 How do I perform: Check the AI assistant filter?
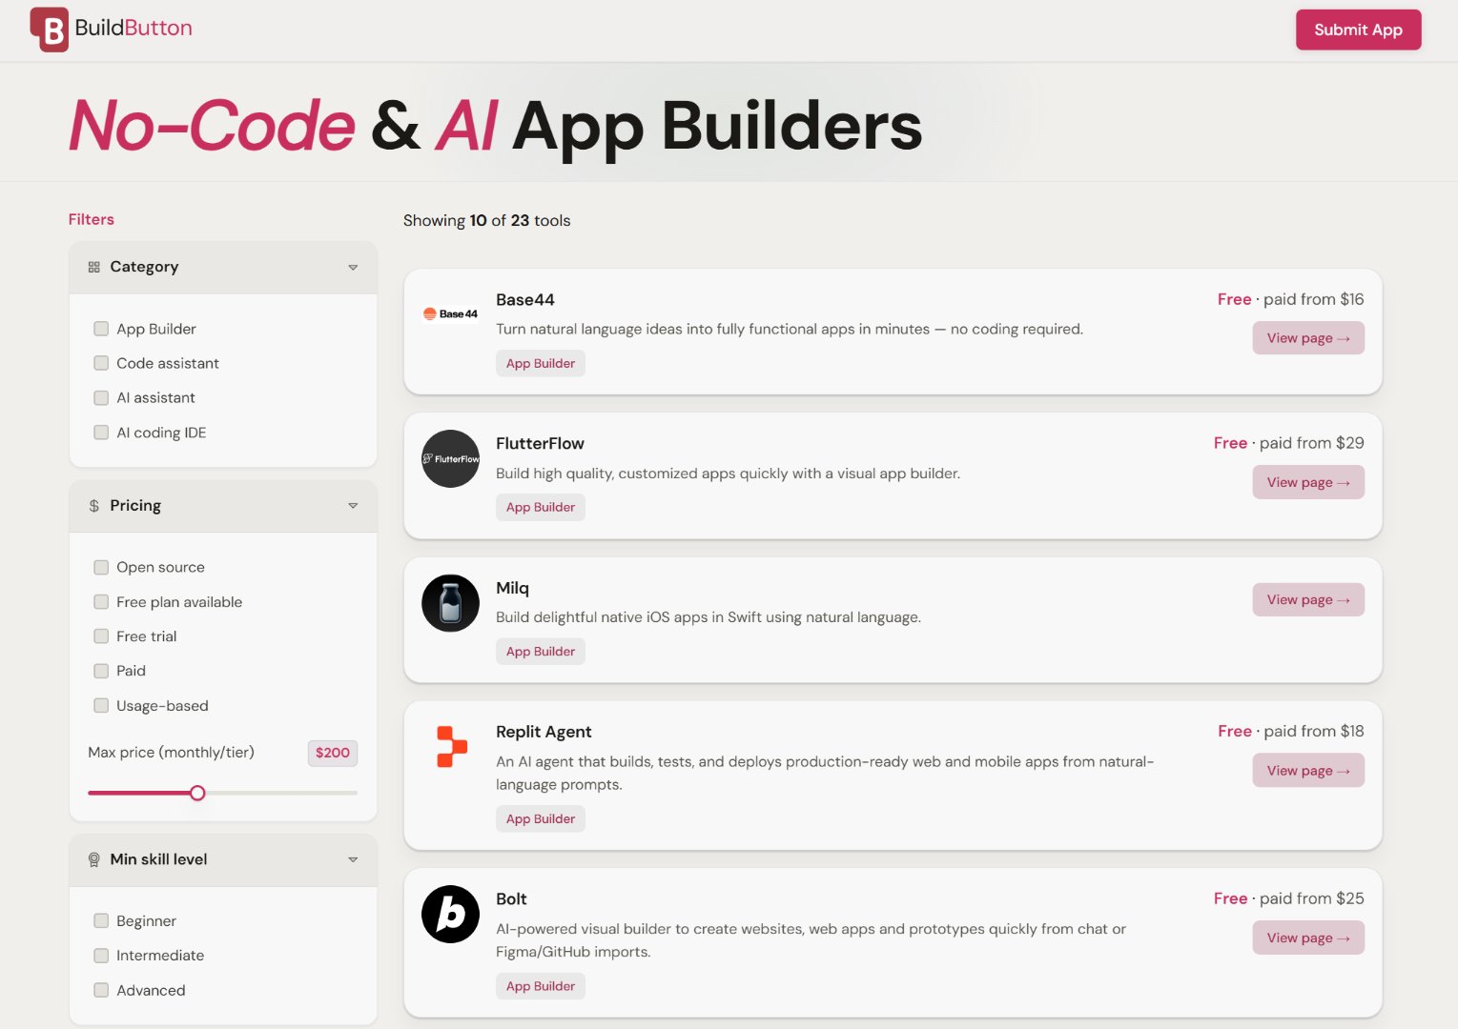click(101, 397)
